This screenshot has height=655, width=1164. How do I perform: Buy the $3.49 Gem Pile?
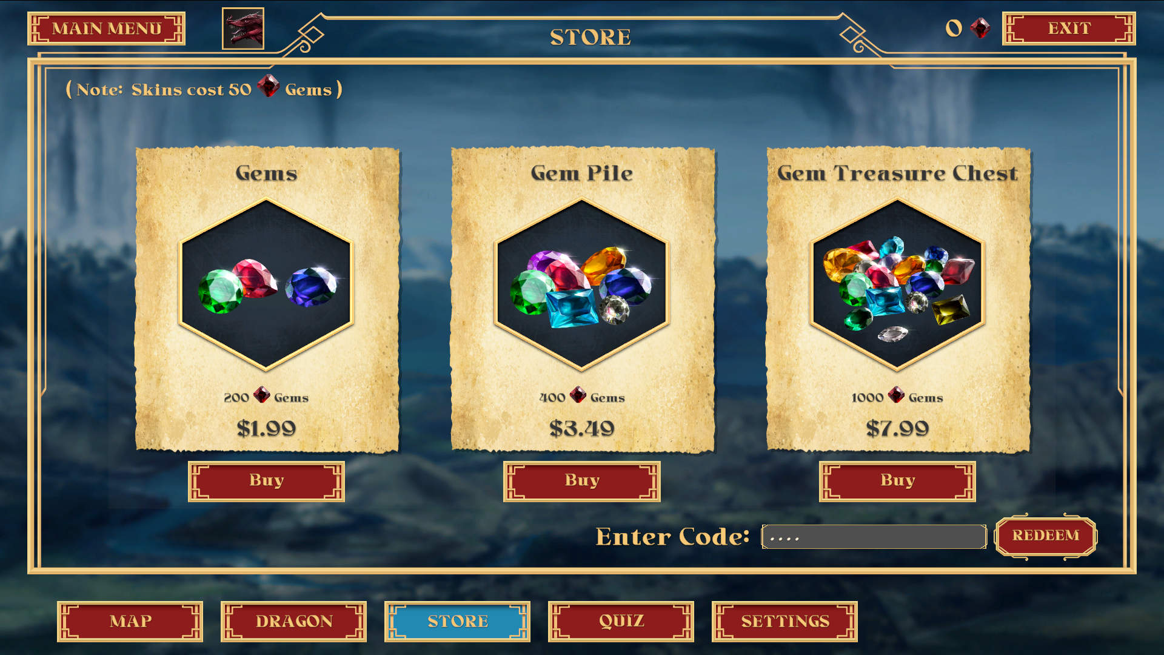(582, 482)
